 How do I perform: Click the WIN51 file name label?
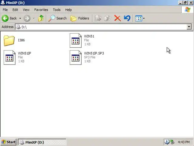point(89,36)
